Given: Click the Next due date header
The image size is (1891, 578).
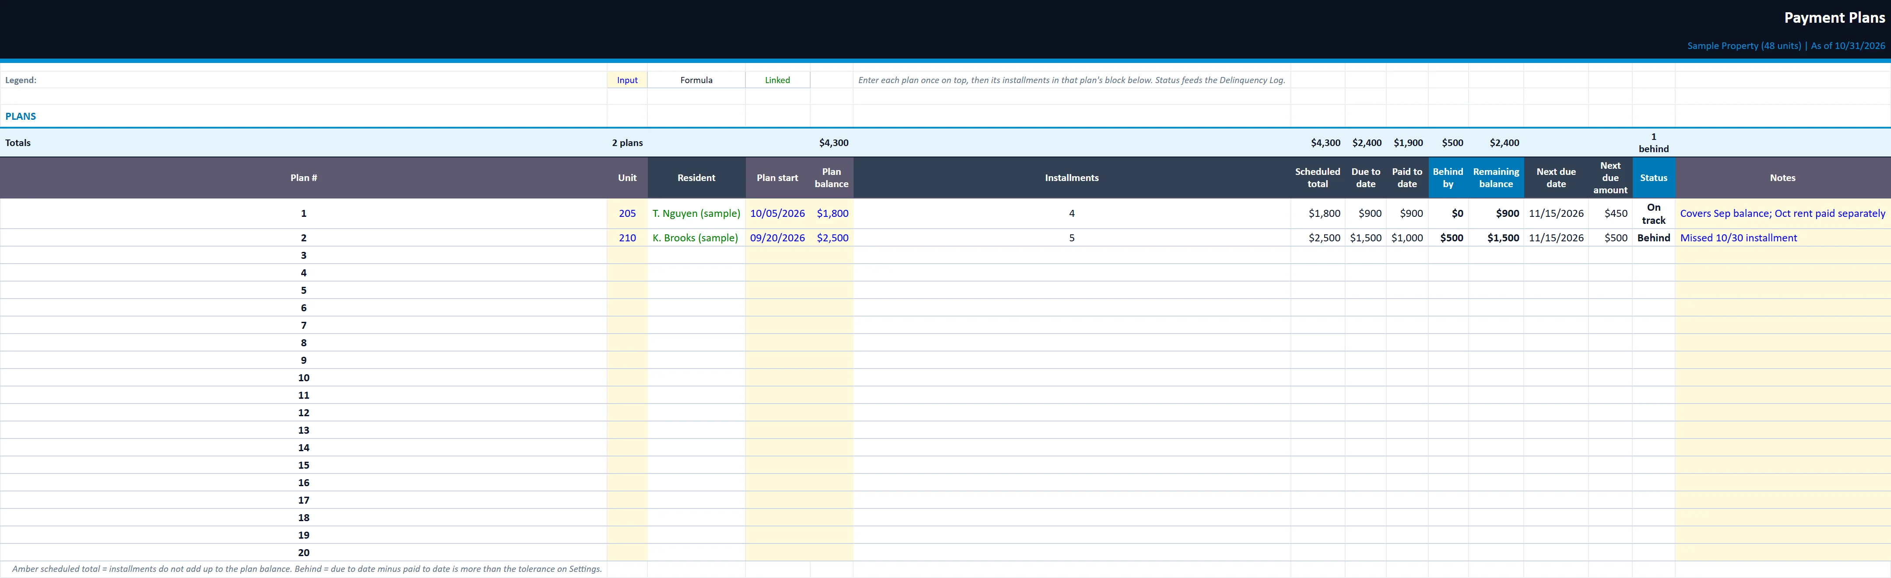Looking at the screenshot, I should coord(1556,178).
